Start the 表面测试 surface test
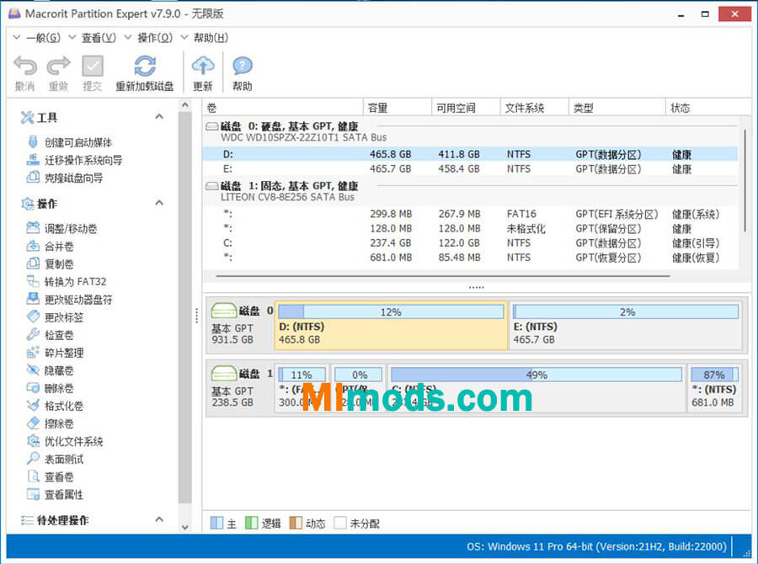Screen dimensions: 758x564 point(55,459)
